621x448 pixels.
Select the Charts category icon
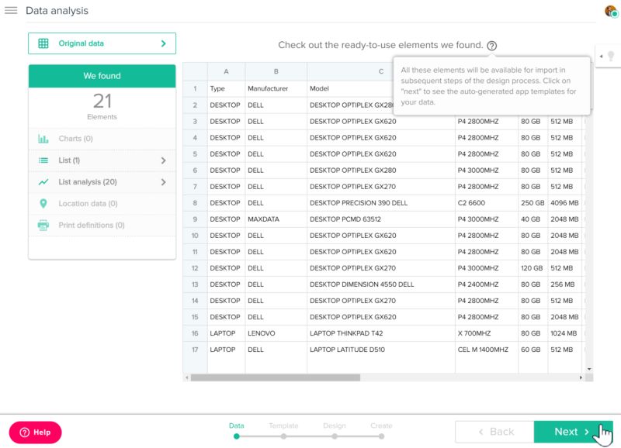pyautogui.click(x=42, y=138)
